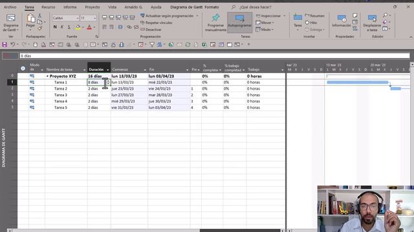
Task: Open the Calibri font name dropdown
Action: (x=78, y=18)
